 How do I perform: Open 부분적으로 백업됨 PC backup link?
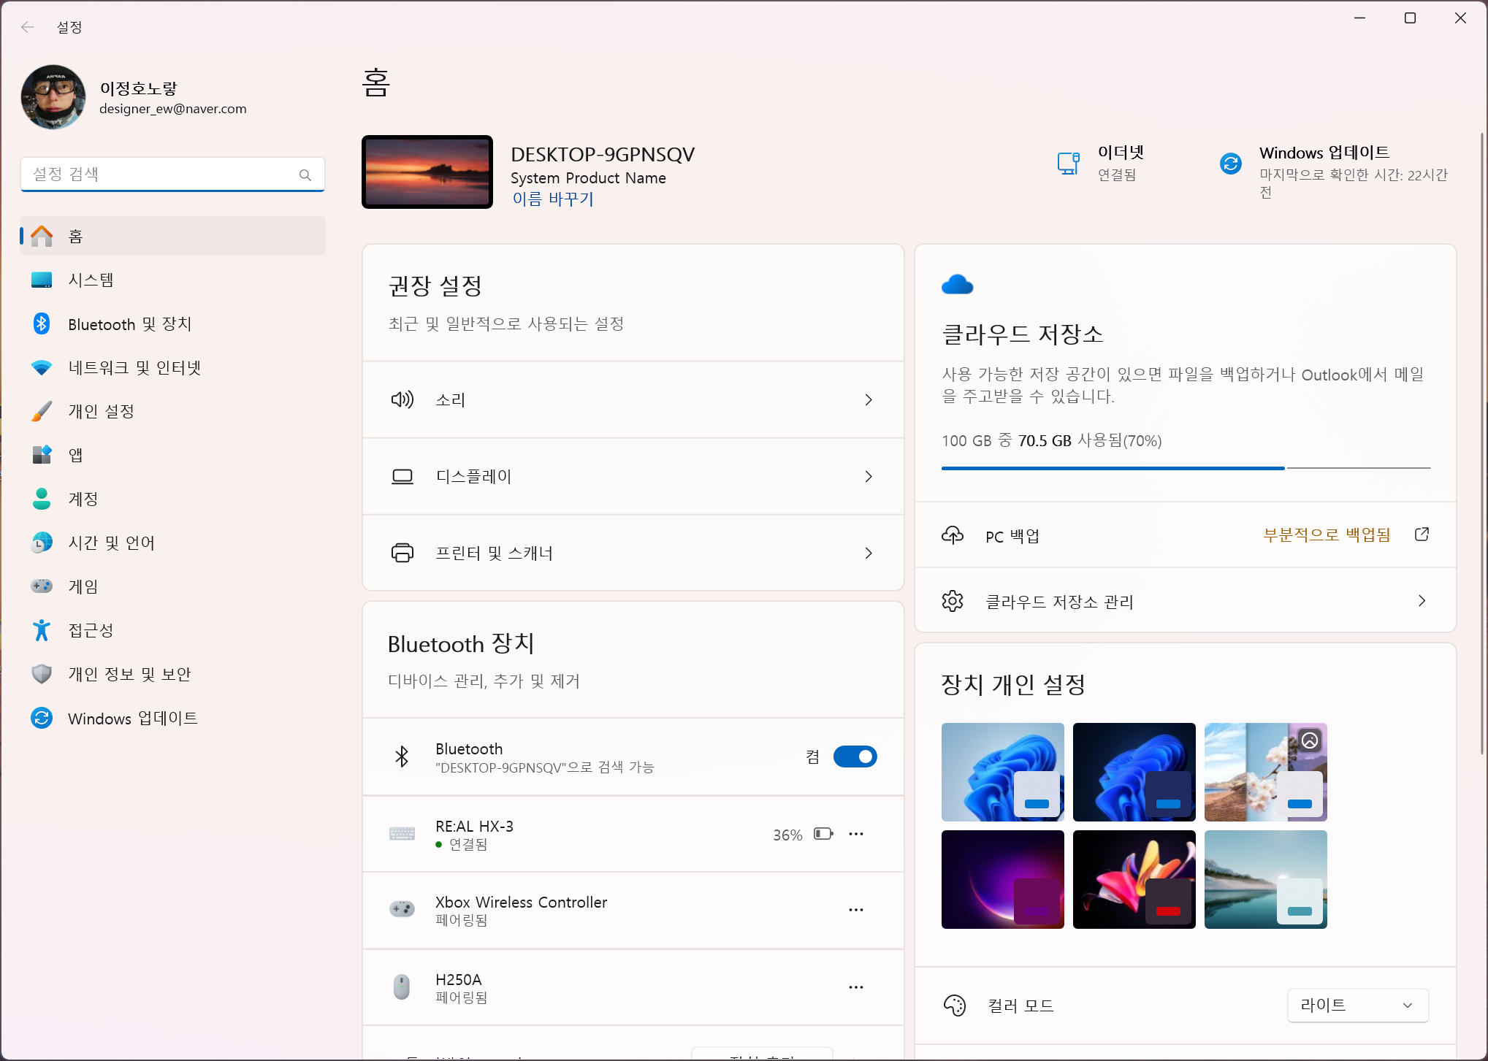(1327, 534)
